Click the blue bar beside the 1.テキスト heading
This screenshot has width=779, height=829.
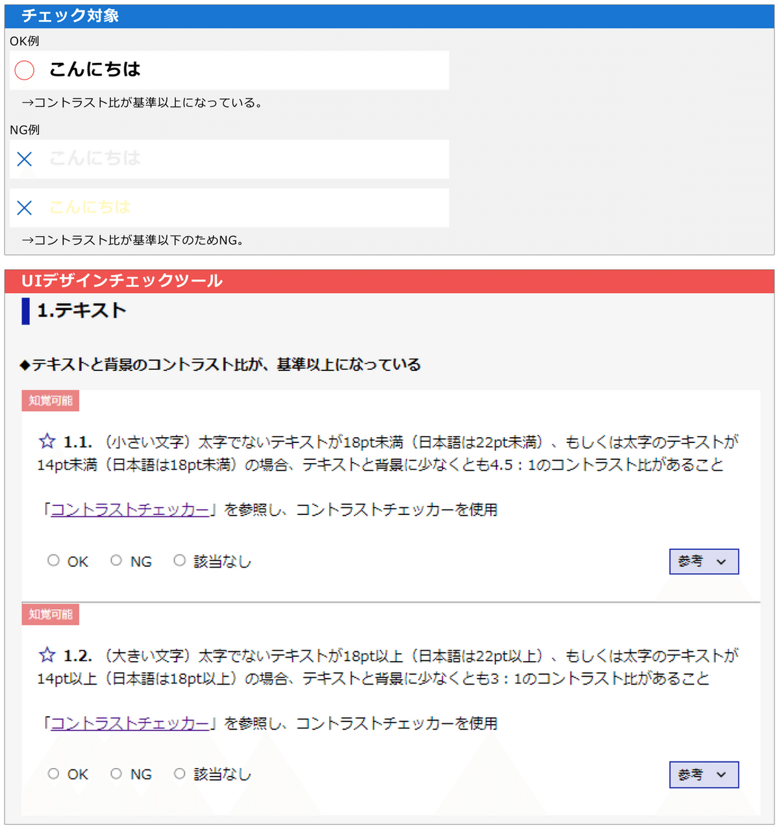pyautogui.click(x=24, y=311)
